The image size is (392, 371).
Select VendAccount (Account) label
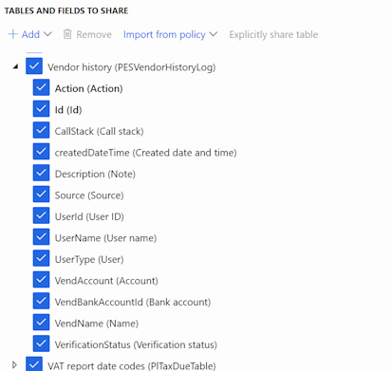point(106,281)
